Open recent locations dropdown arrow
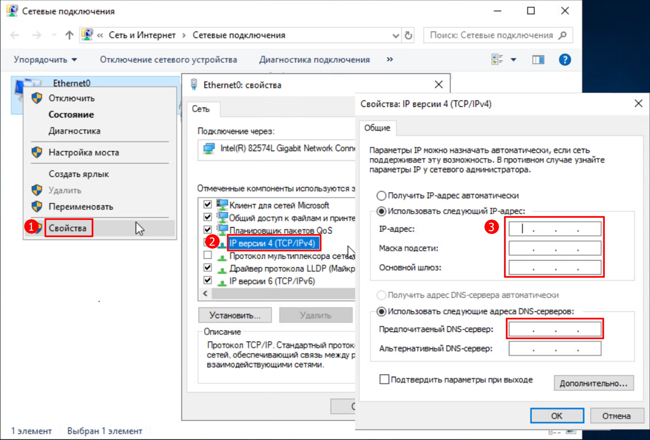650x440 pixels. click(54, 35)
